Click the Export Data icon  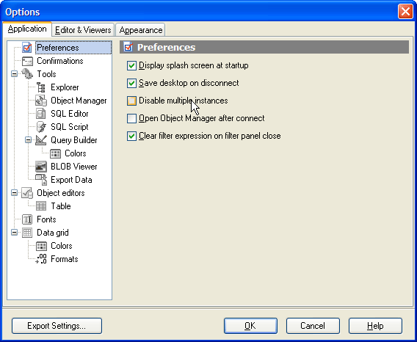point(41,180)
